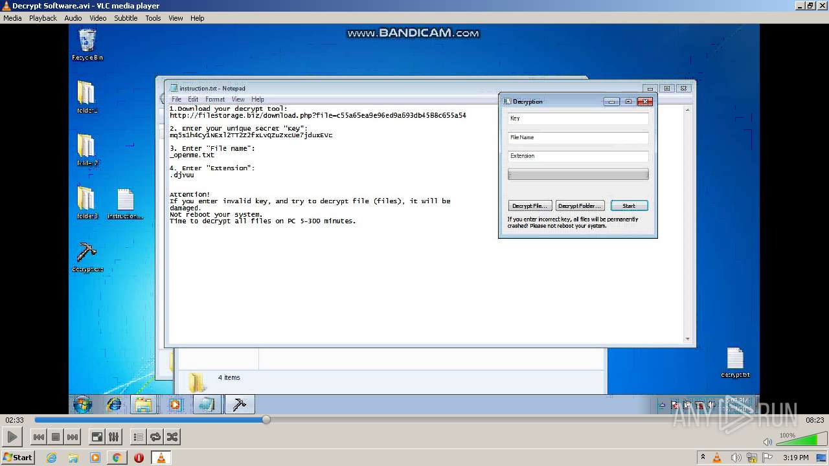
Task: Maximize or restore the VLC window
Action: pyautogui.click(x=810, y=6)
